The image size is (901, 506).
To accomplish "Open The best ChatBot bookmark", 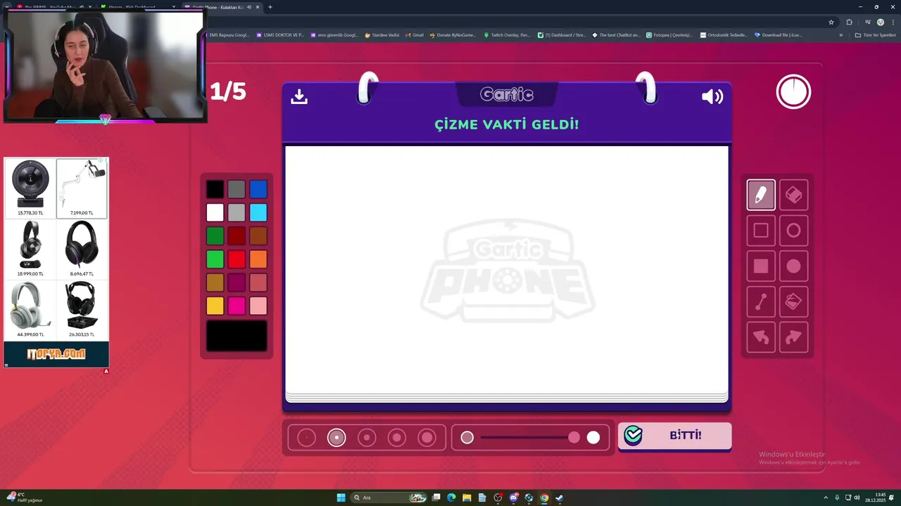I will coord(616,34).
